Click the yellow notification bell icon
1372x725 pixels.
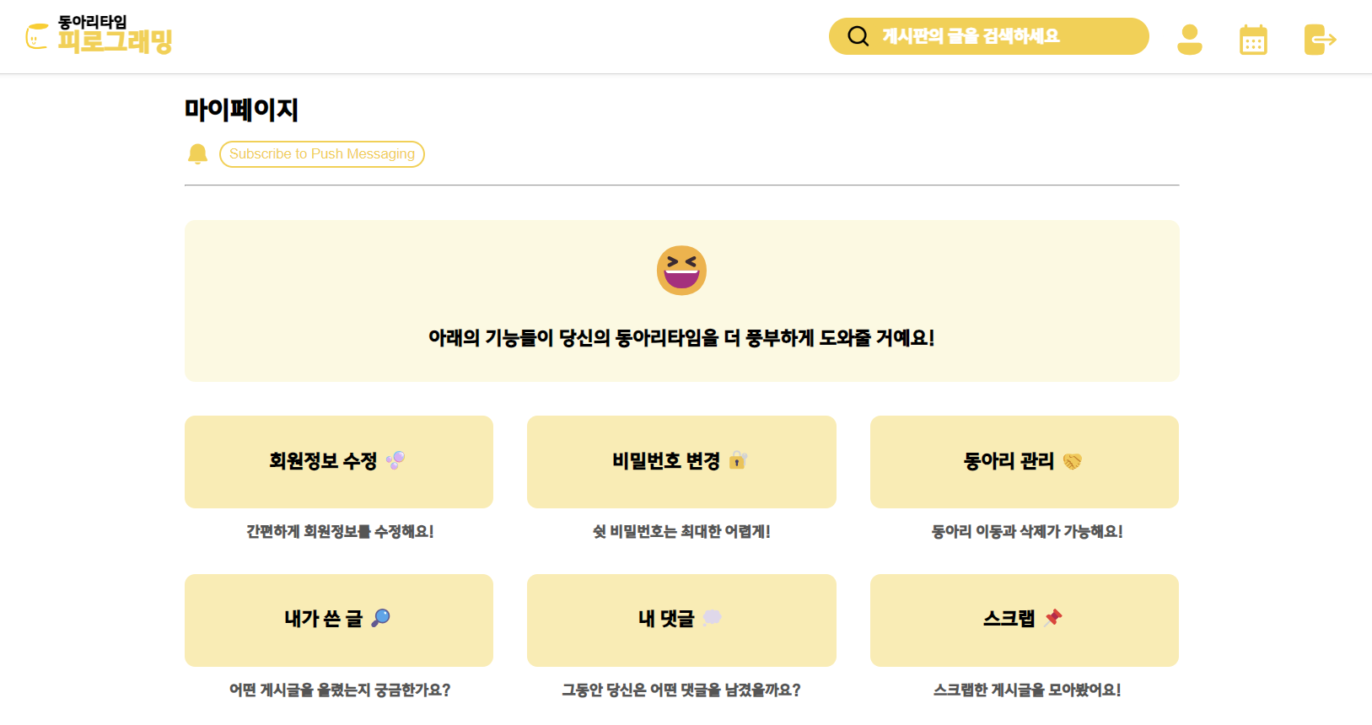[x=197, y=153]
